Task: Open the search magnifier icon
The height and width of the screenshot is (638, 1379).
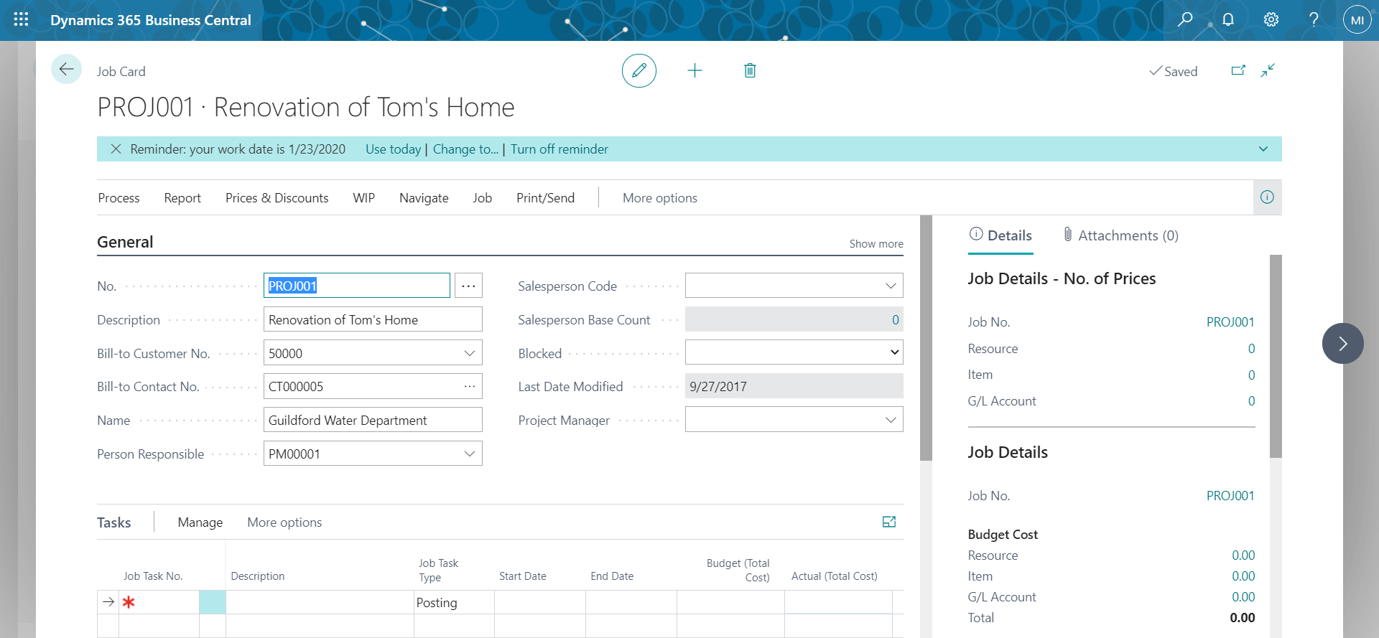Action: (x=1185, y=19)
